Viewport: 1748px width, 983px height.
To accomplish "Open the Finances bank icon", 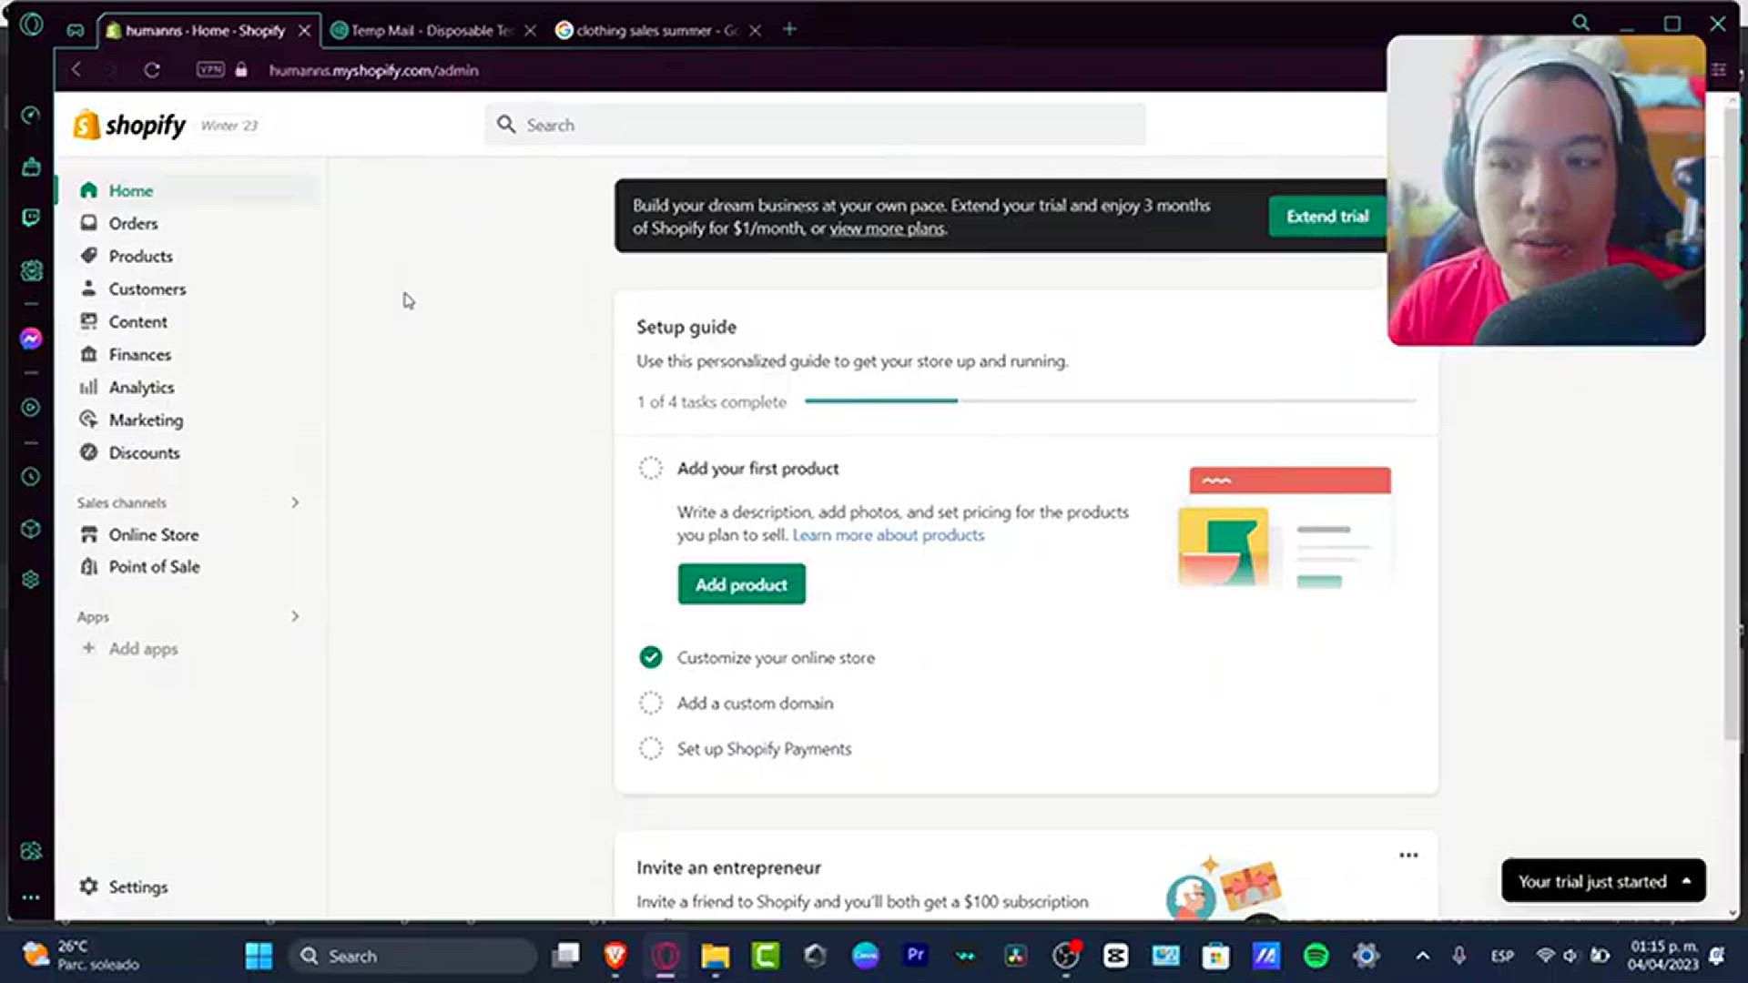I will (88, 354).
